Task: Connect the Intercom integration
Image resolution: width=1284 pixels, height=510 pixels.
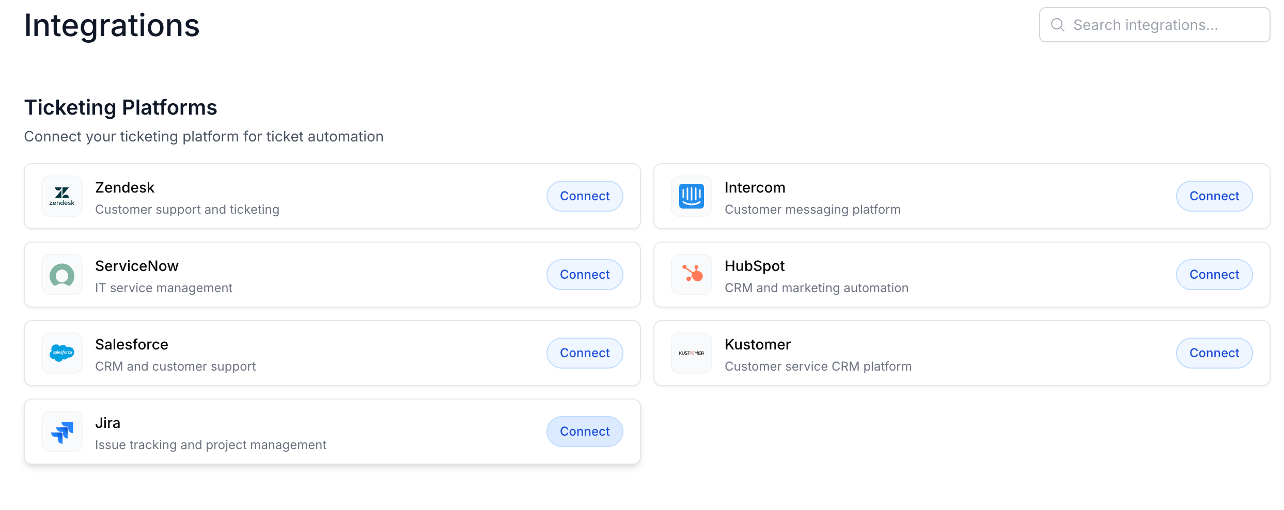Action: pyautogui.click(x=1214, y=196)
